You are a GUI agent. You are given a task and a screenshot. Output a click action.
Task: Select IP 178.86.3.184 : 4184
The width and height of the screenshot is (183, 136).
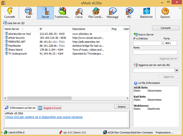pyautogui.click(x=52, y=50)
